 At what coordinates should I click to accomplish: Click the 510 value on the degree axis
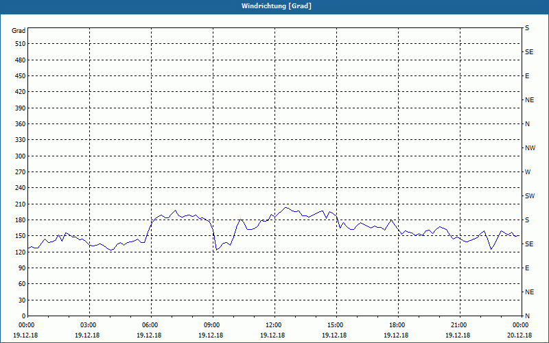[21, 44]
